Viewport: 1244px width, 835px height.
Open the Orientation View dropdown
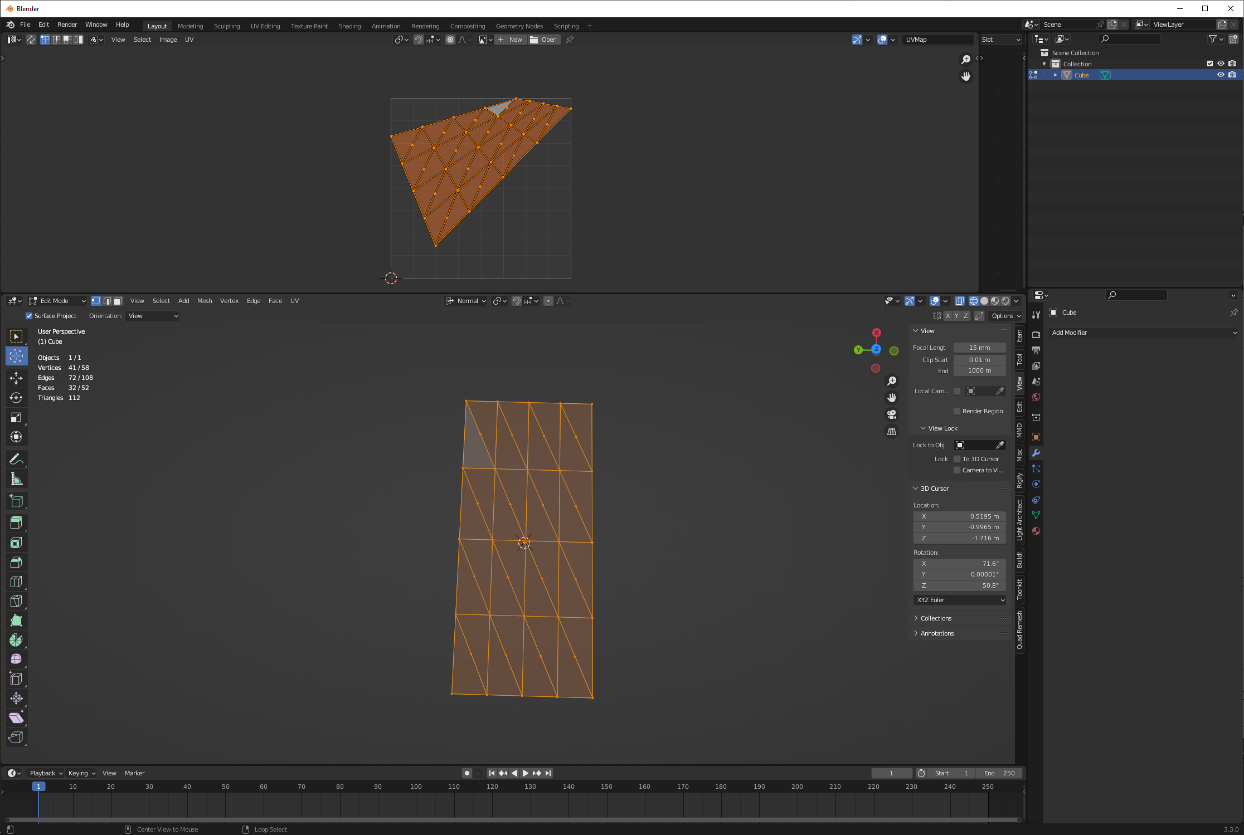(x=153, y=316)
